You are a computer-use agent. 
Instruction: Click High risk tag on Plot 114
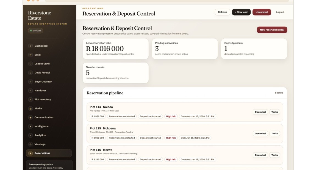point(171,117)
